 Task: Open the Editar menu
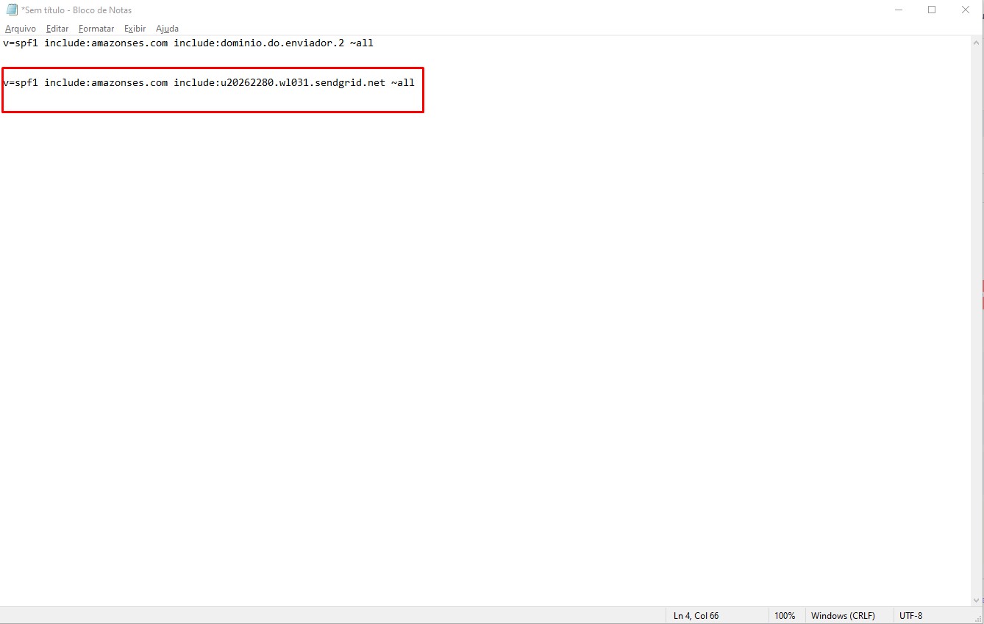coord(57,29)
